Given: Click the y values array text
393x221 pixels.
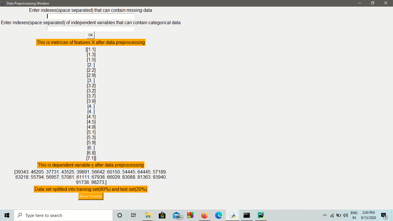Looking at the screenshot, I should click(91, 177).
